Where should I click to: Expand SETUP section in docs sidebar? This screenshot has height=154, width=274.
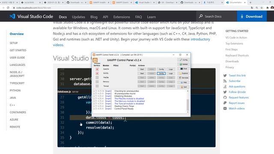pos(14,43)
